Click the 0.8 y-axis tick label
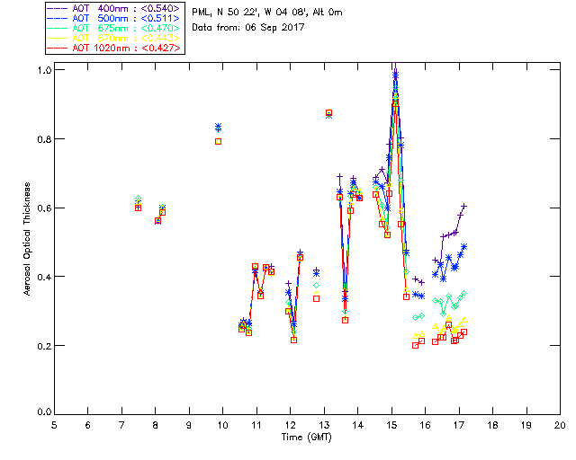This screenshot has height=460, width=576. pyautogui.click(x=44, y=139)
